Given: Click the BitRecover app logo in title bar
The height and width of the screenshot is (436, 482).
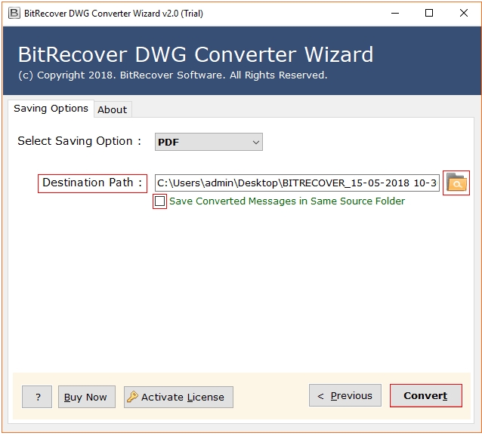Looking at the screenshot, I should click(x=14, y=13).
